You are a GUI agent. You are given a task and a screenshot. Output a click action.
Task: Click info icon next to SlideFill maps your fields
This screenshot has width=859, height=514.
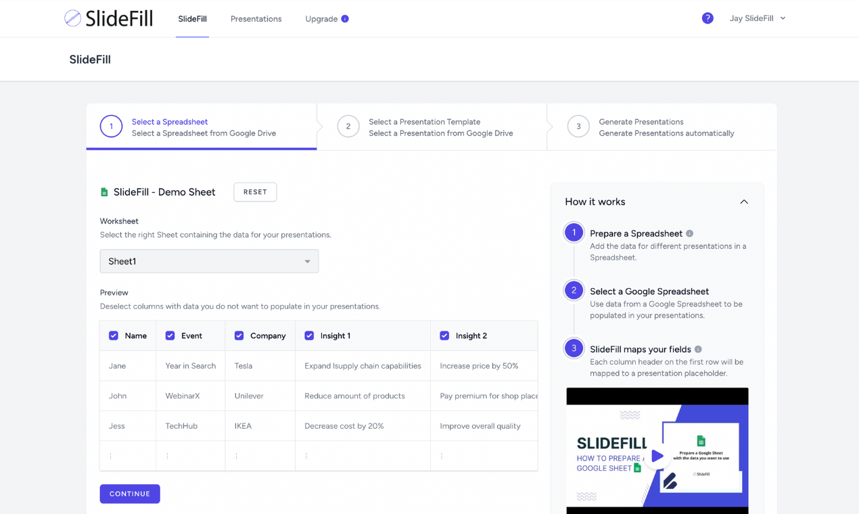(x=698, y=349)
